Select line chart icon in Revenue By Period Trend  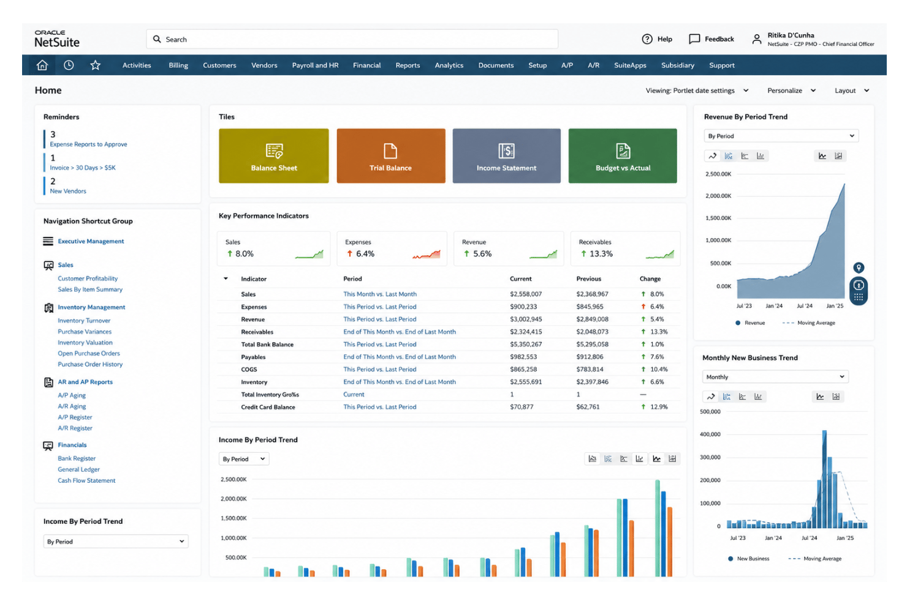click(712, 156)
